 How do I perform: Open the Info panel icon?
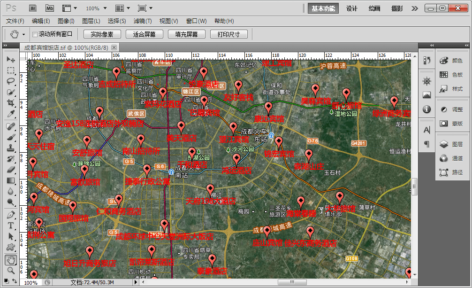pos(426,109)
